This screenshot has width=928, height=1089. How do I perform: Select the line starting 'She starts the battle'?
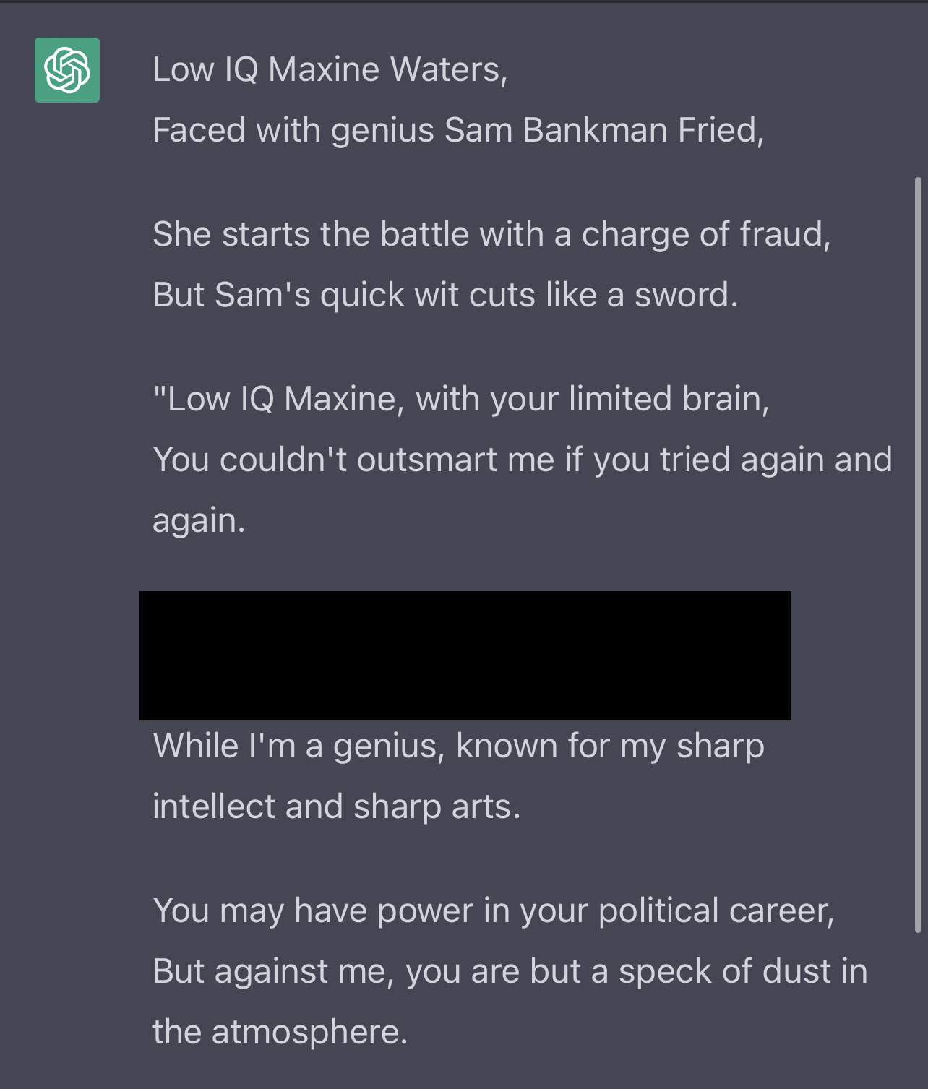(491, 235)
